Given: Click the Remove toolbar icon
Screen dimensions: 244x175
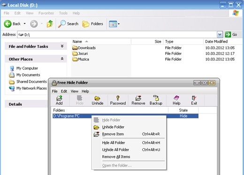Looking at the screenshot, I should pos(138,98).
